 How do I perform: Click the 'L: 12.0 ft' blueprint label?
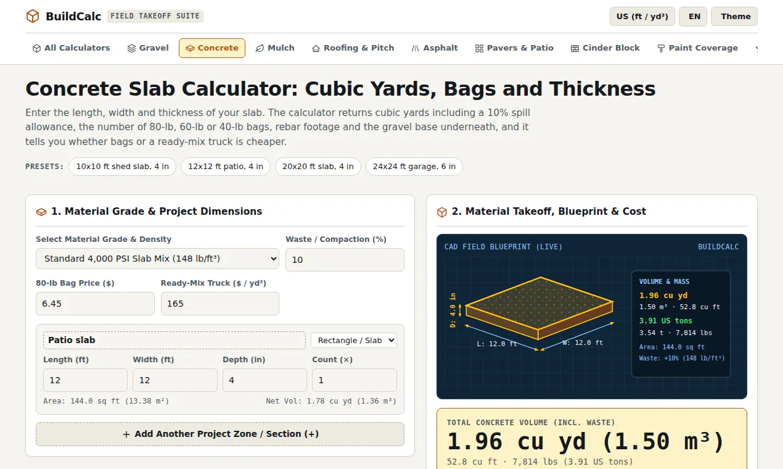[x=497, y=344]
